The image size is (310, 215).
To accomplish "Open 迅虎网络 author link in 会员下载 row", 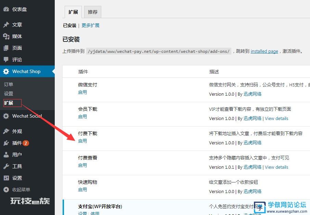I will click(x=253, y=118).
